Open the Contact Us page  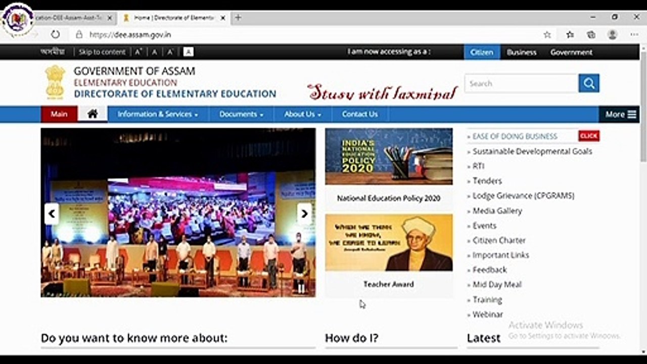pyautogui.click(x=359, y=114)
